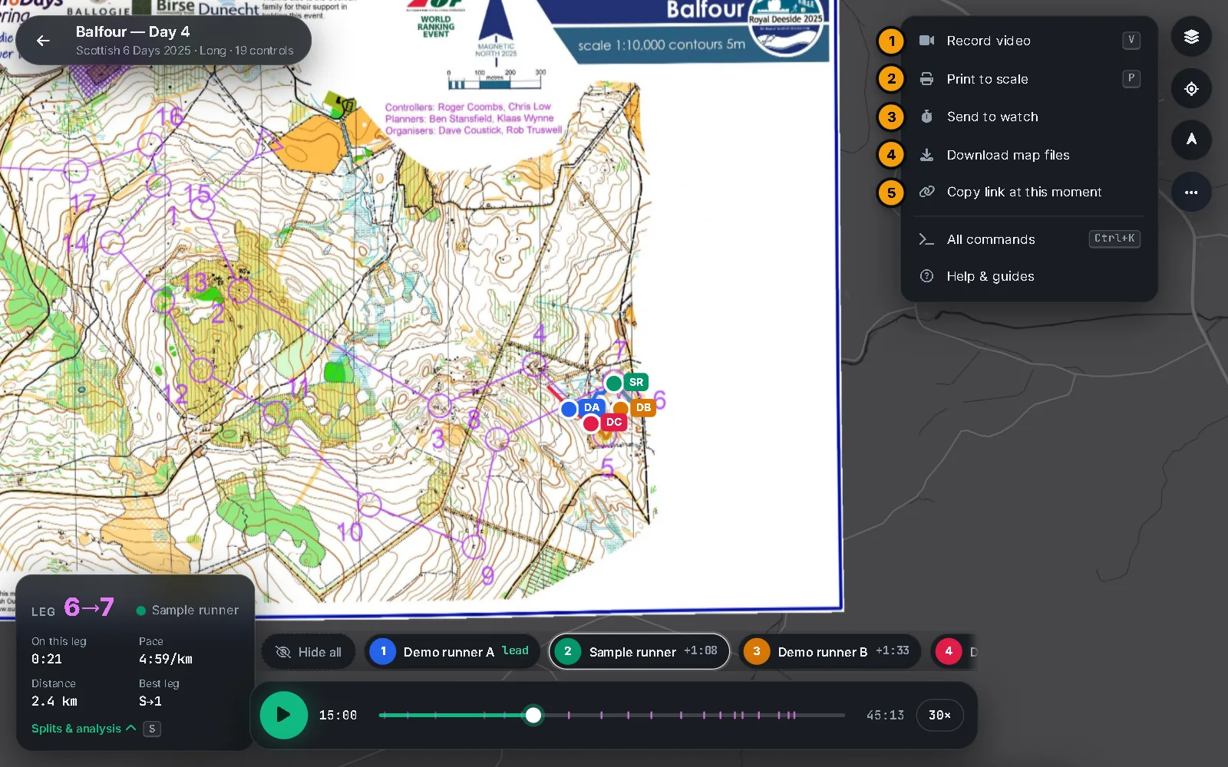Choose Send to watch
Image resolution: width=1228 pixels, height=767 pixels.
(x=1028, y=117)
